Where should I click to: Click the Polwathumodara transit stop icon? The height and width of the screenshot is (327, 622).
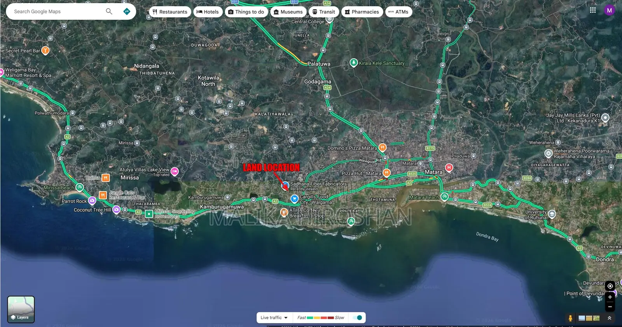[x=72, y=113]
